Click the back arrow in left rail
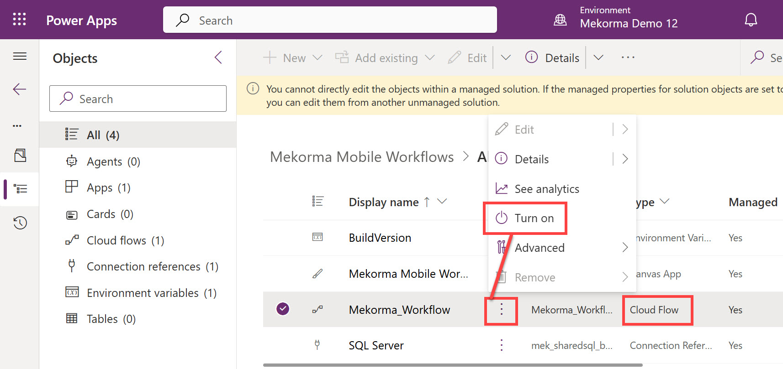The image size is (783, 369). 20,89
